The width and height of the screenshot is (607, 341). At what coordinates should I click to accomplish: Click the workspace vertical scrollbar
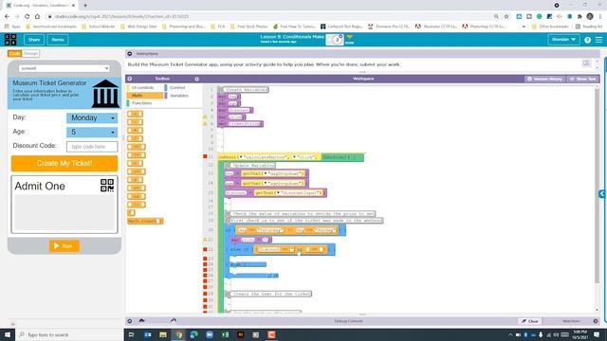pos(597,186)
